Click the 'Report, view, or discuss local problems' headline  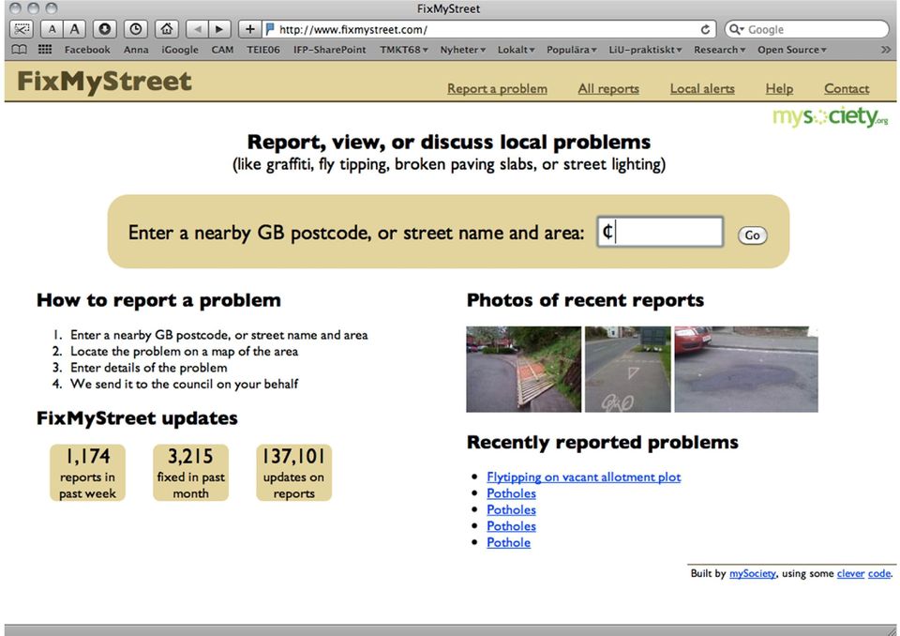(449, 142)
